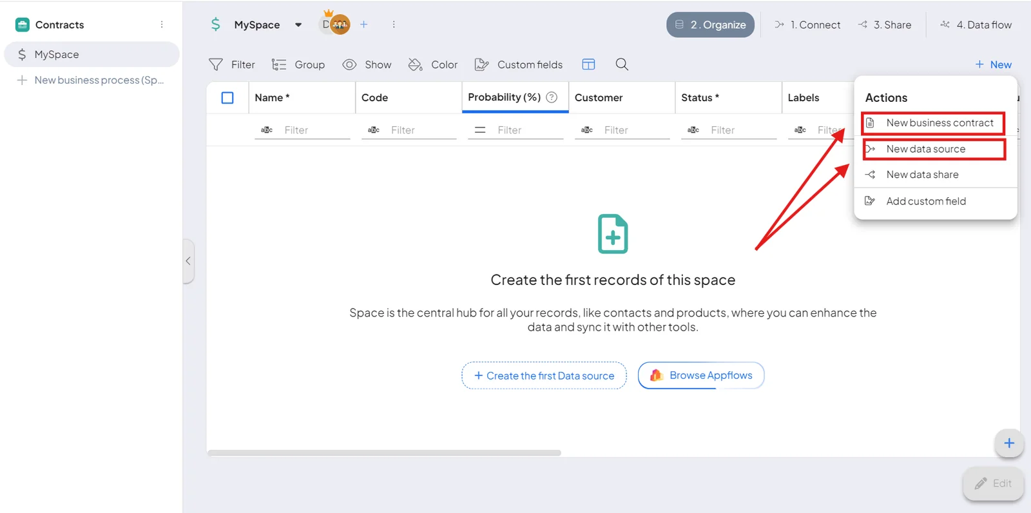The image size is (1031, 513).
Task: Click the Contracts briefcase app icon
Action: coord(23,24)
